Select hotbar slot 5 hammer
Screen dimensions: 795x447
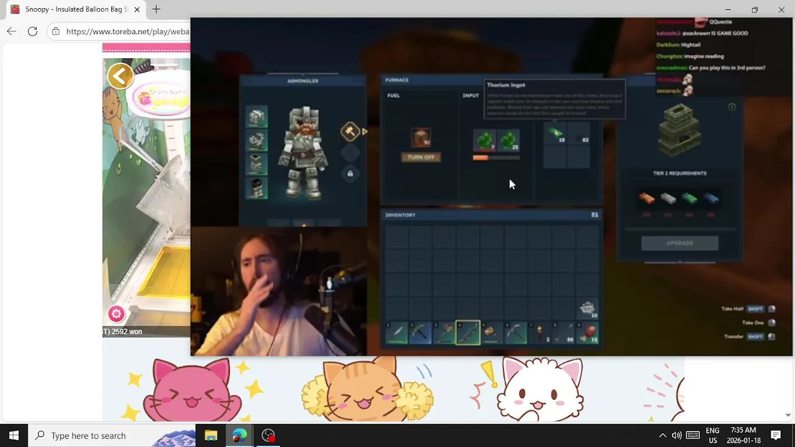pyautogui.click(x=492, y=333)
